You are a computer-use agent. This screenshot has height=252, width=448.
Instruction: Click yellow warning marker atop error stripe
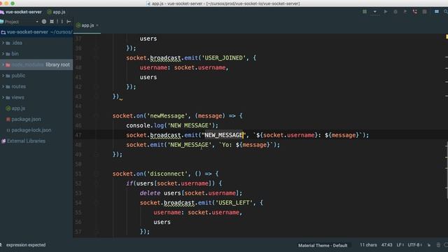[447, 36]
